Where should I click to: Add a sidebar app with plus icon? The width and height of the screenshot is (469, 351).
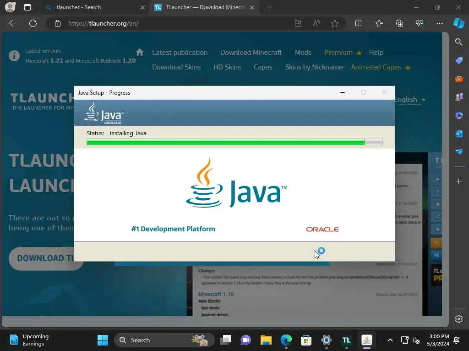click(459, 181)
